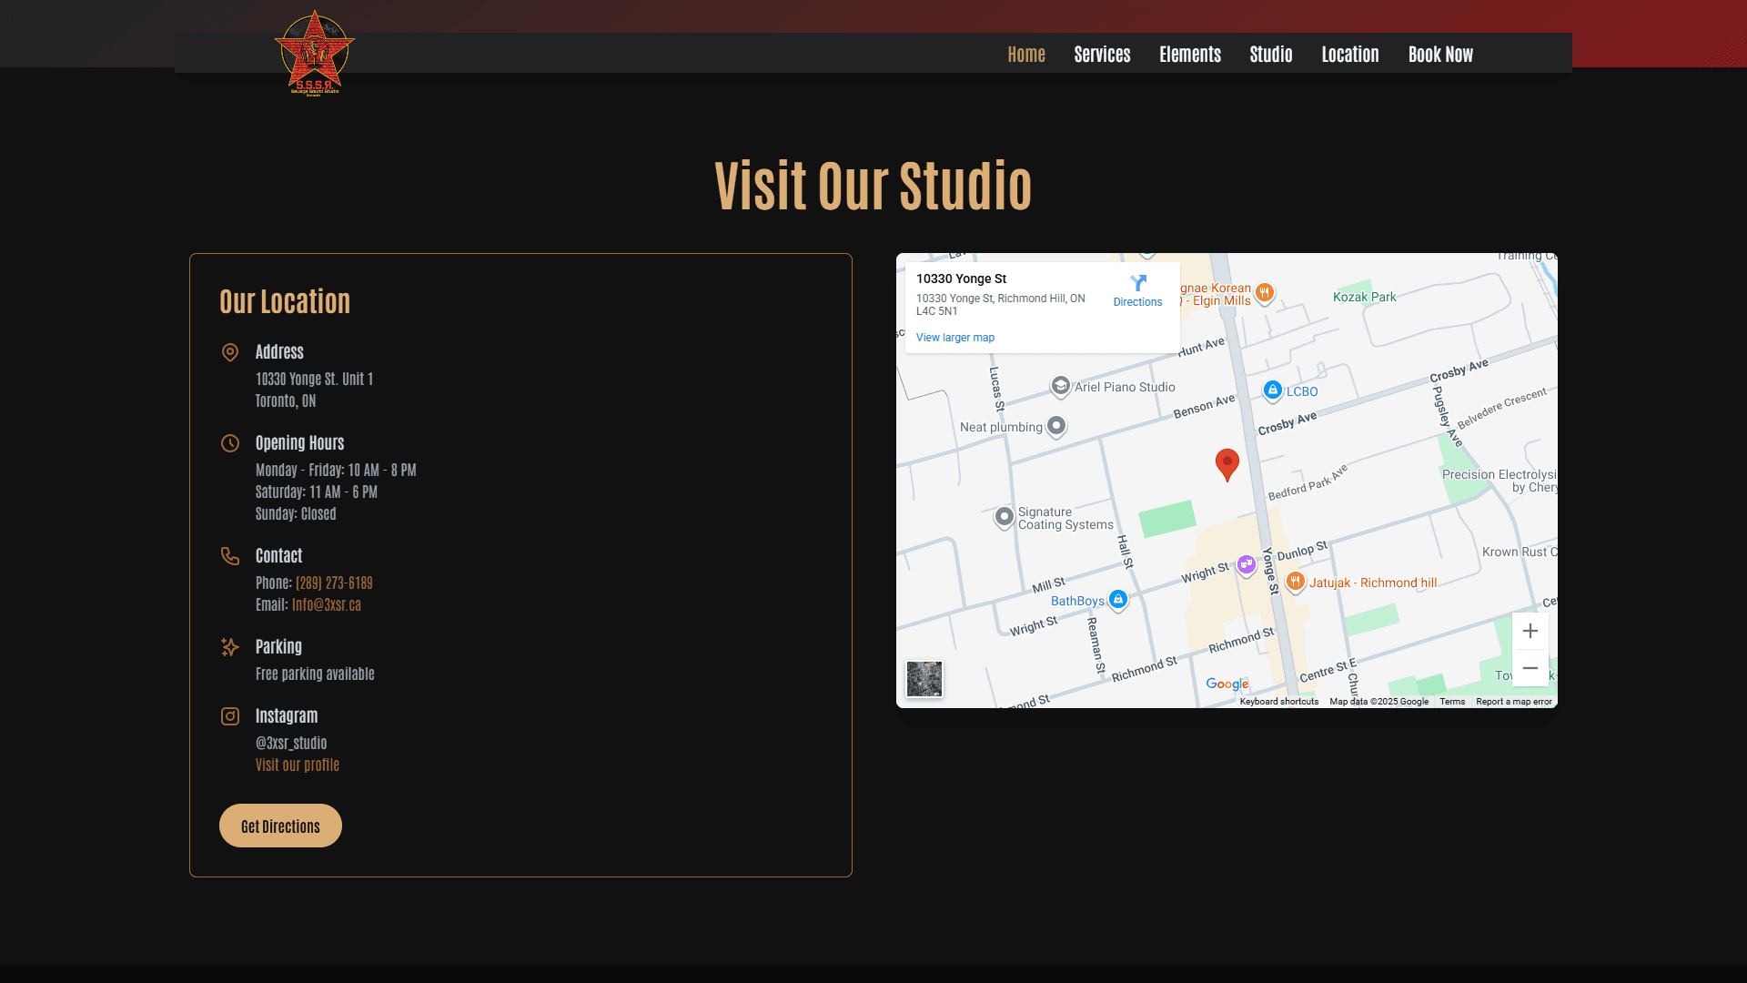Click the Jatujak restaurant map marker

(x=1295, y=581)
